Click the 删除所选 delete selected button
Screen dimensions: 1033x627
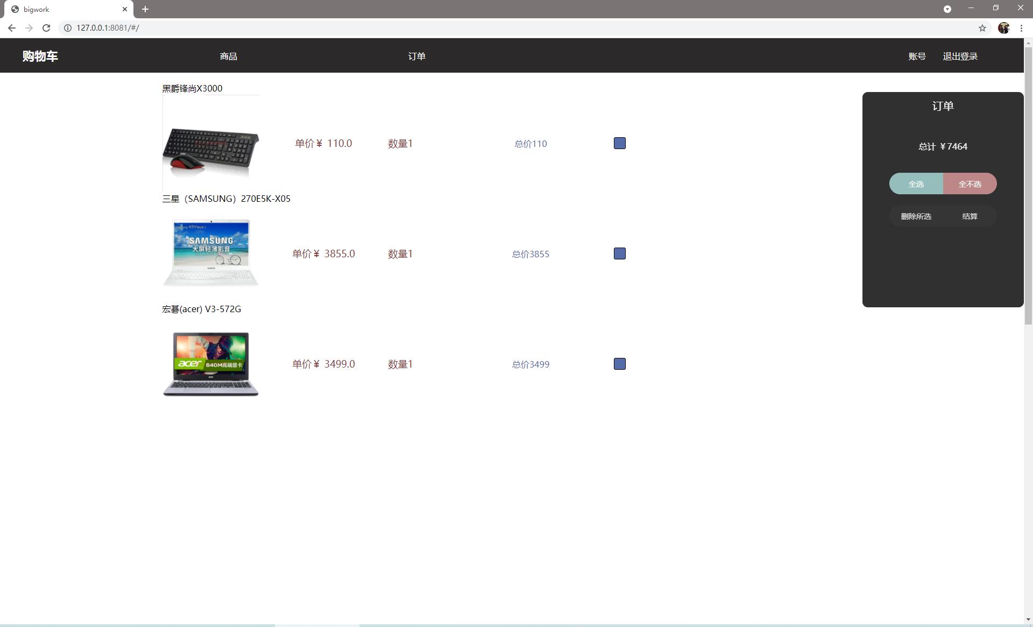916,216
